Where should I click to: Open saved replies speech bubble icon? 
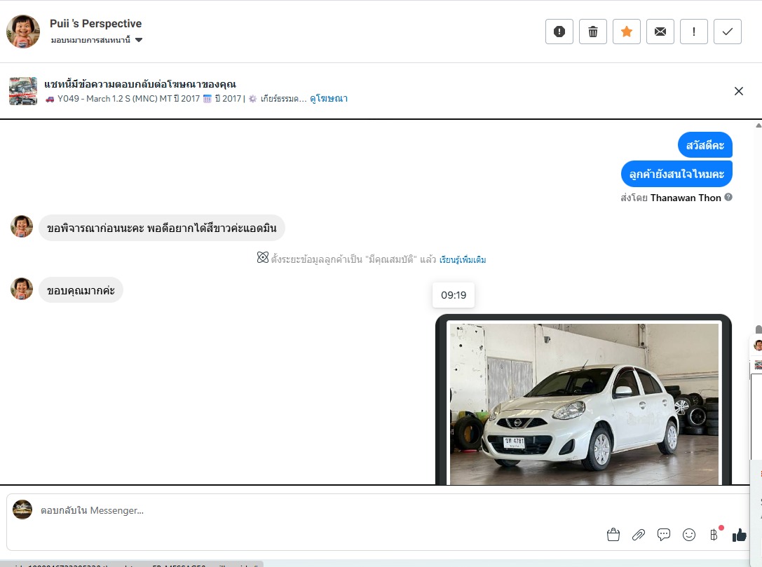(x=664, y=535)
